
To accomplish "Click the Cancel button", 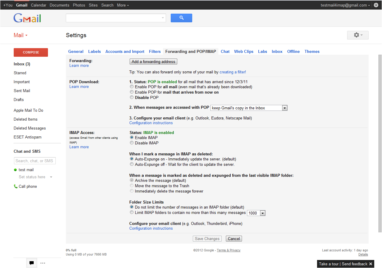I will pos(234,239).
